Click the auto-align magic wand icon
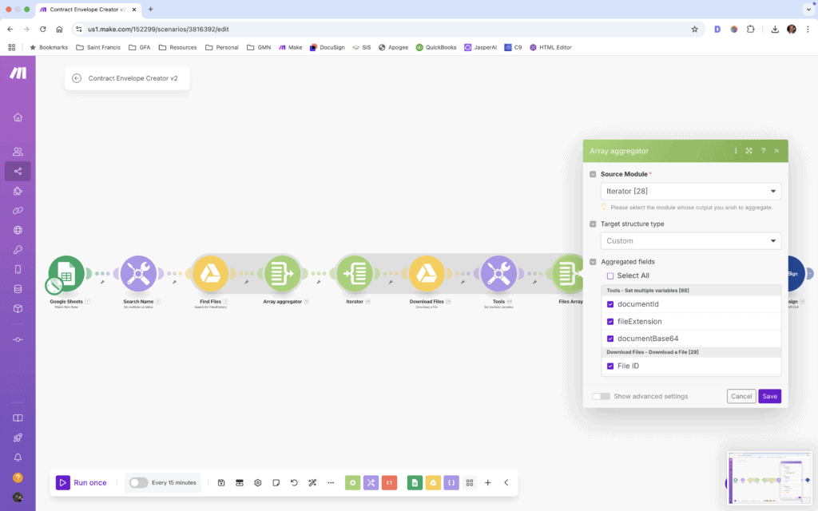 [312, 483]
